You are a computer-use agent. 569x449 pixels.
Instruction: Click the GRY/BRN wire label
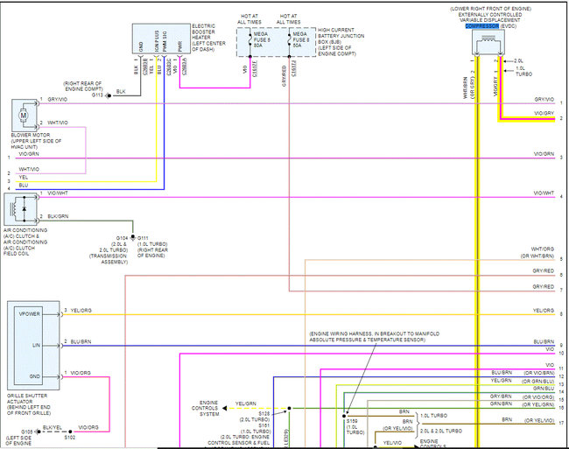[501, 396]
